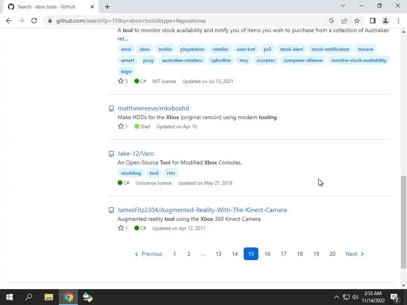Click the share page icon
The height and width of the screenshot is (305, 407).
[344, 21]
